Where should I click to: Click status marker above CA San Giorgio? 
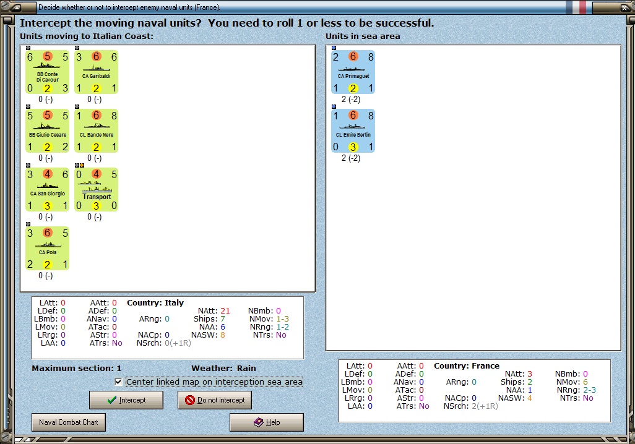(x=28, y=165)
